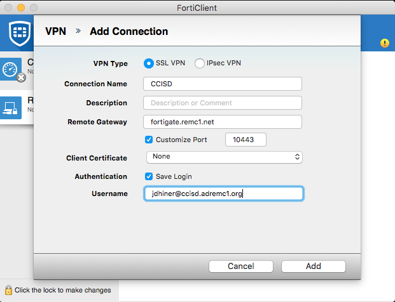395x302 pixels.
Task: Click the Connection Name field containing CCISD
Action: (223, 84)
